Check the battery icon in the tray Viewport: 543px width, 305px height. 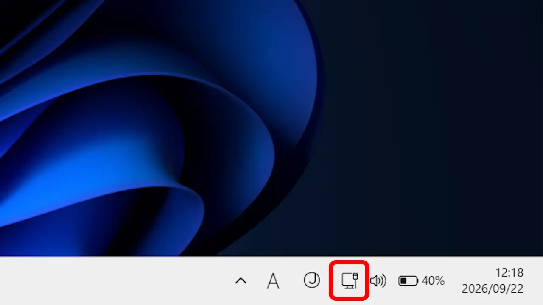click(408, 280)
